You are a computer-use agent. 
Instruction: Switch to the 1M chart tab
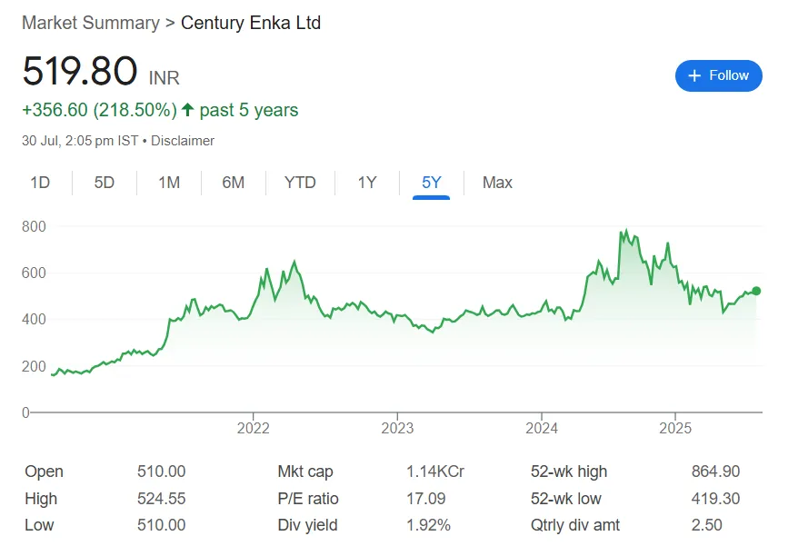pyautogui.click(x=169, y=182)
